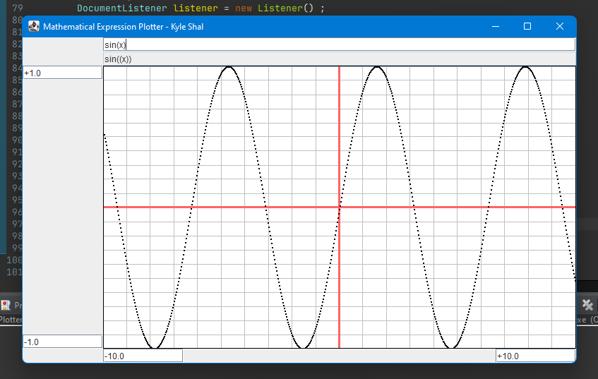Viewport: 598px width, 379px height.
Task: Select the +1.0 upper Y bound field
Action: [63, 73]
